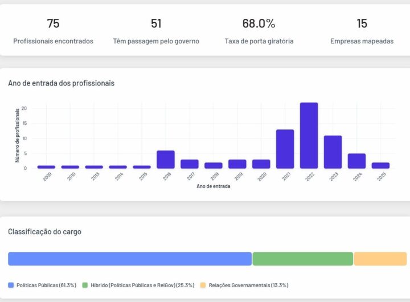Toggle the Políticas Públicas (61.3%) legend item

tap(42, 285)
